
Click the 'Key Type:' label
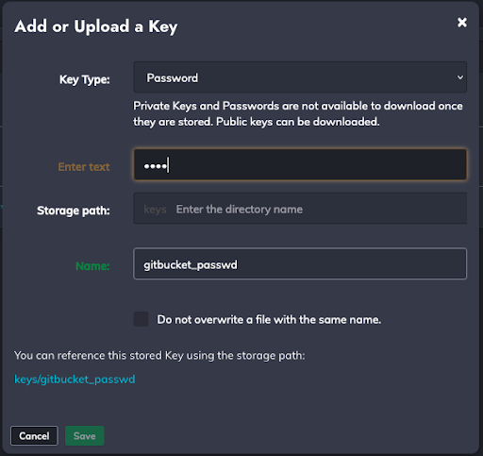coord(85,79)
